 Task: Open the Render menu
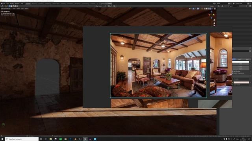[x=12, y=4]
